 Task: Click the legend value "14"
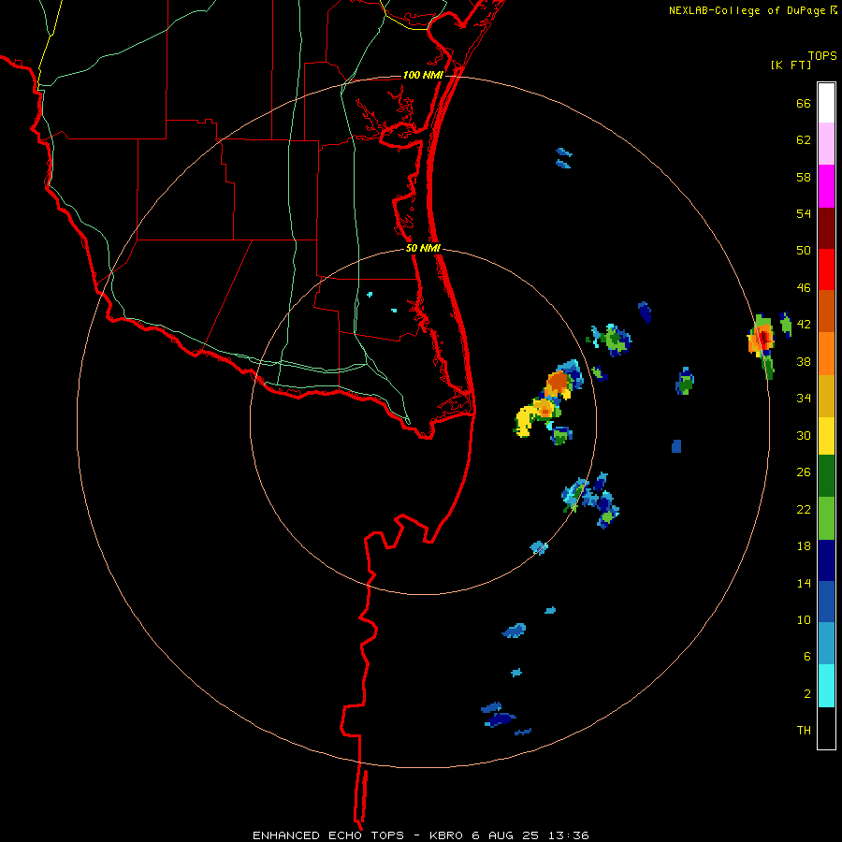[x=804, y=583]
